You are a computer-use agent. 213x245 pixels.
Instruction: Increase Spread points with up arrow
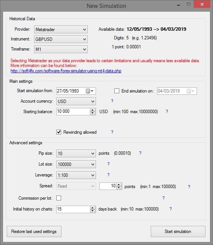[119, 185]
